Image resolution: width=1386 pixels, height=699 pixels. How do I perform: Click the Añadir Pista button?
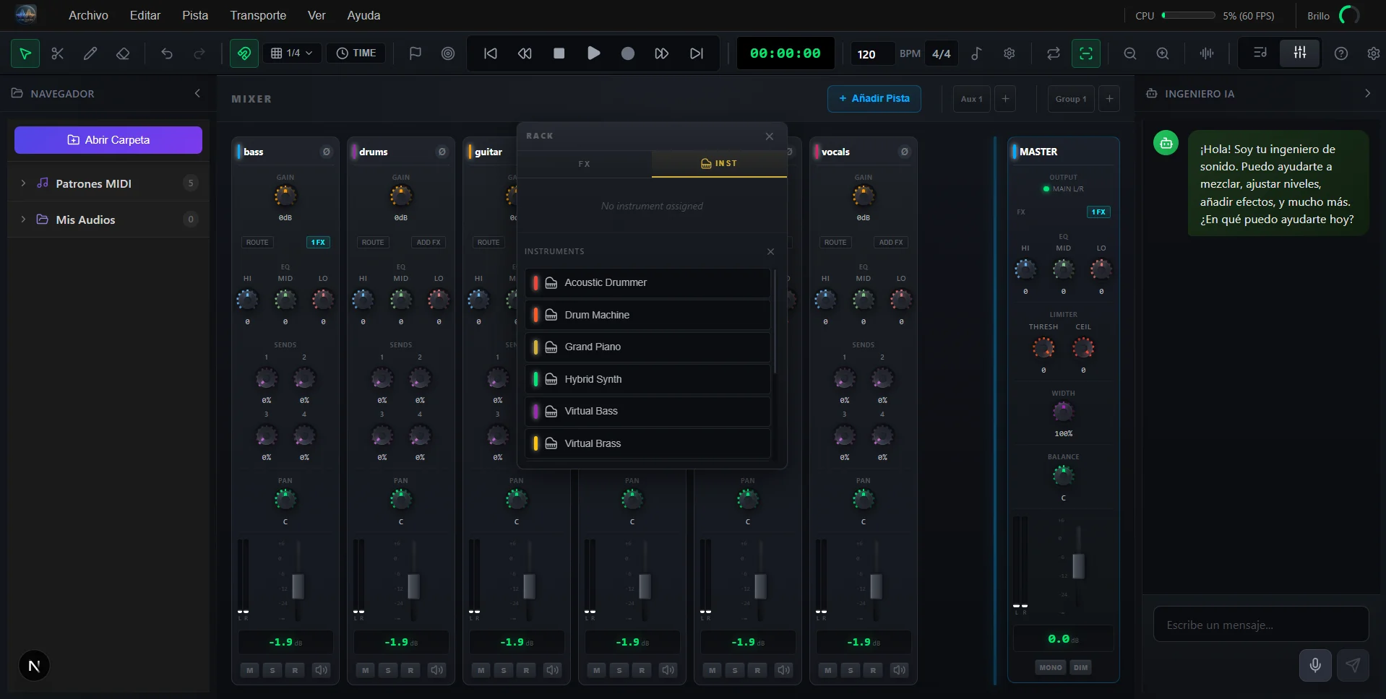click(x=874, y=99)
